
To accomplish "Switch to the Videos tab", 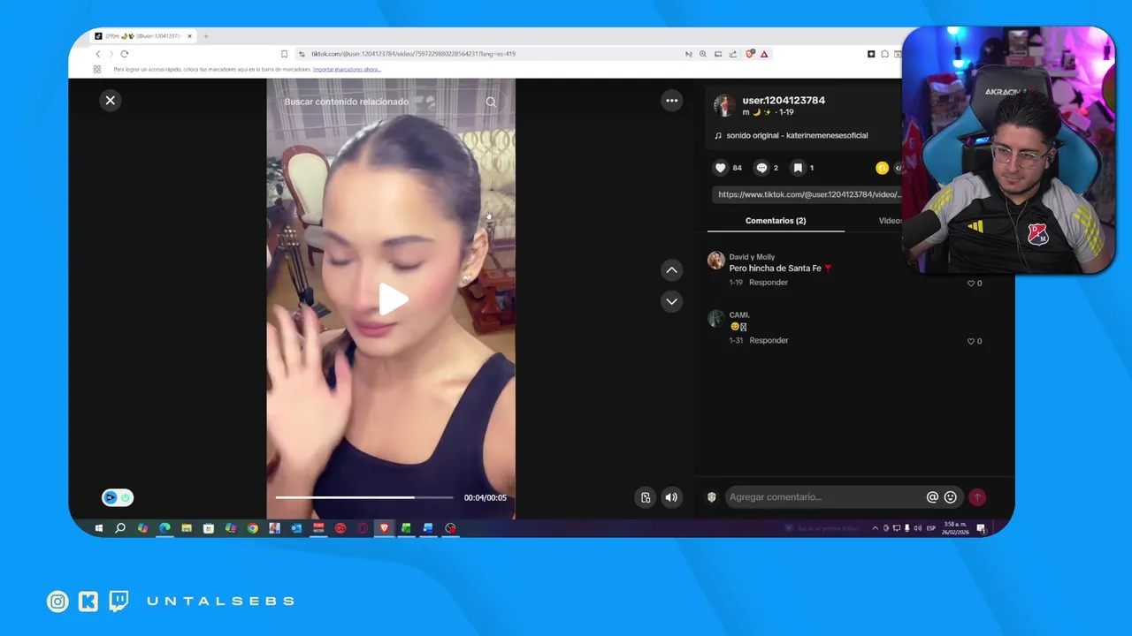I will pyautogui.click(x=890, y=221).
